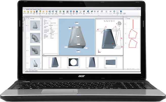
Task: Check the box beside the straight strip part
Action: 126,24
